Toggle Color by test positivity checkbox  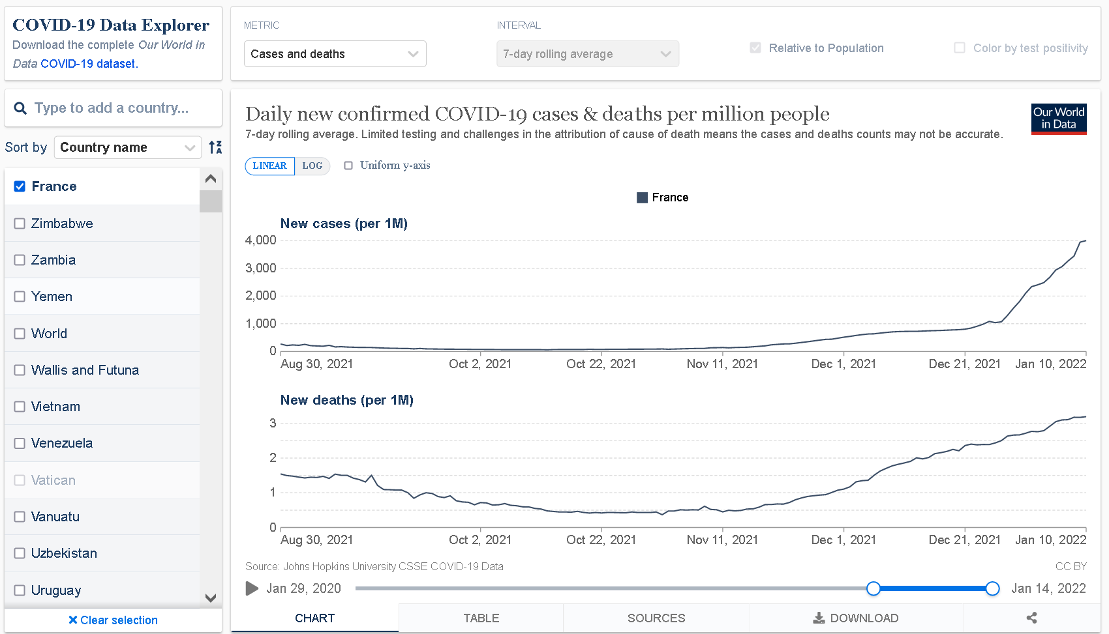click(960, 48)
